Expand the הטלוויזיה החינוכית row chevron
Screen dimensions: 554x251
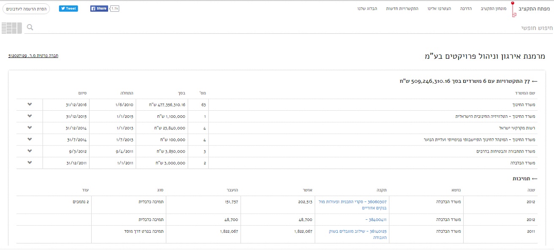coord(30,116)
